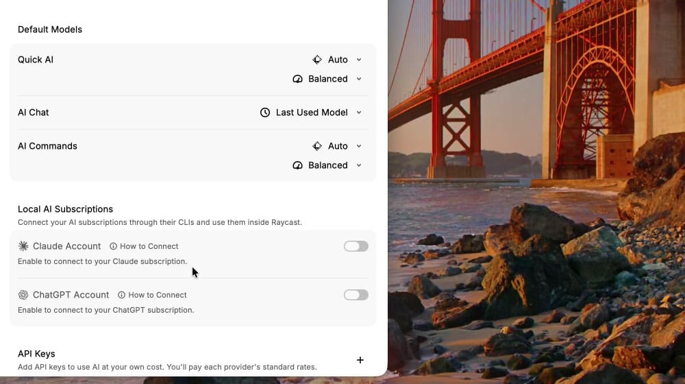Click the Auto sparkle icon in AI Commands
The width and height of the screenshot is (685, 384).
(x=317, y=146)
